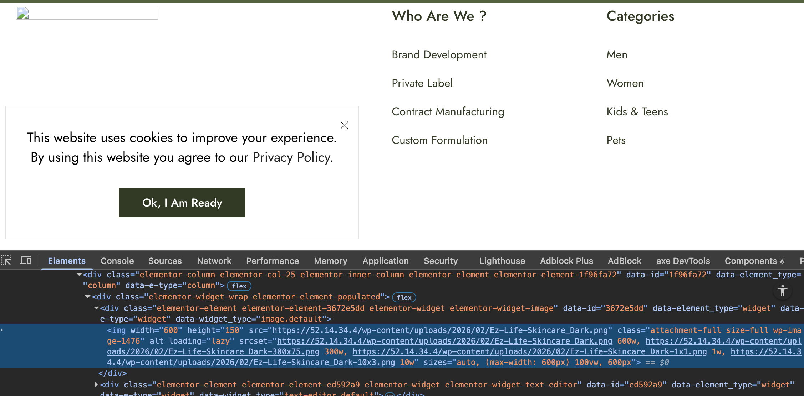Close the cookie notice with X

pos(344,125)
